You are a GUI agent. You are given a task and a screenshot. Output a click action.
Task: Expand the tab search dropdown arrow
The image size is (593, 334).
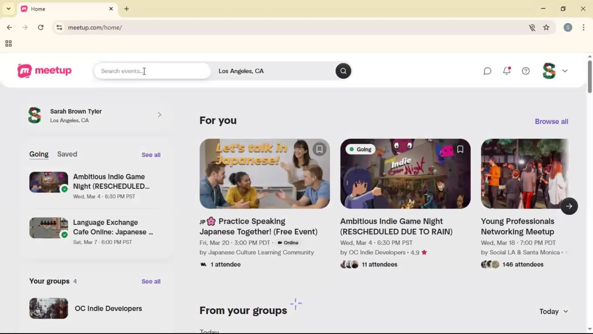pyautogui.click(x=8, y=9)
